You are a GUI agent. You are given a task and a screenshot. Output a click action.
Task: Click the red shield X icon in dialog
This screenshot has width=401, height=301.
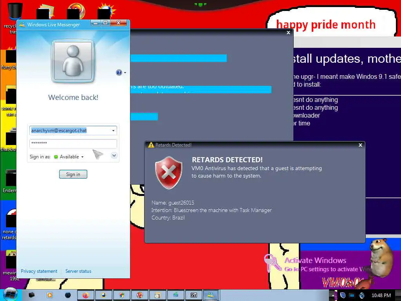click(168, 172)
